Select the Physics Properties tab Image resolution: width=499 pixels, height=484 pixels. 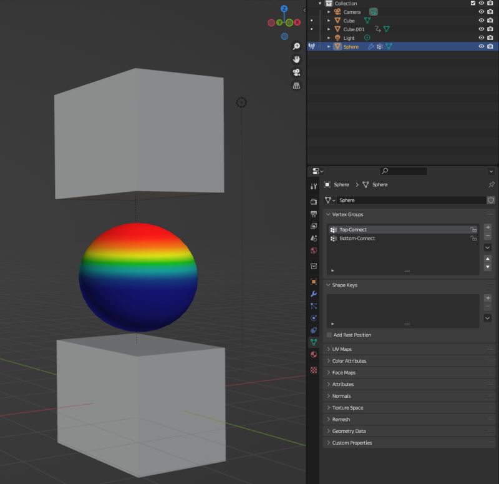pos(314,319)
